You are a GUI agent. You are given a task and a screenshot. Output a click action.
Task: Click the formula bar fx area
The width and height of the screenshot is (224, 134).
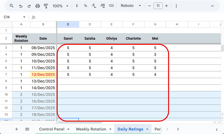tap(33, 17)
